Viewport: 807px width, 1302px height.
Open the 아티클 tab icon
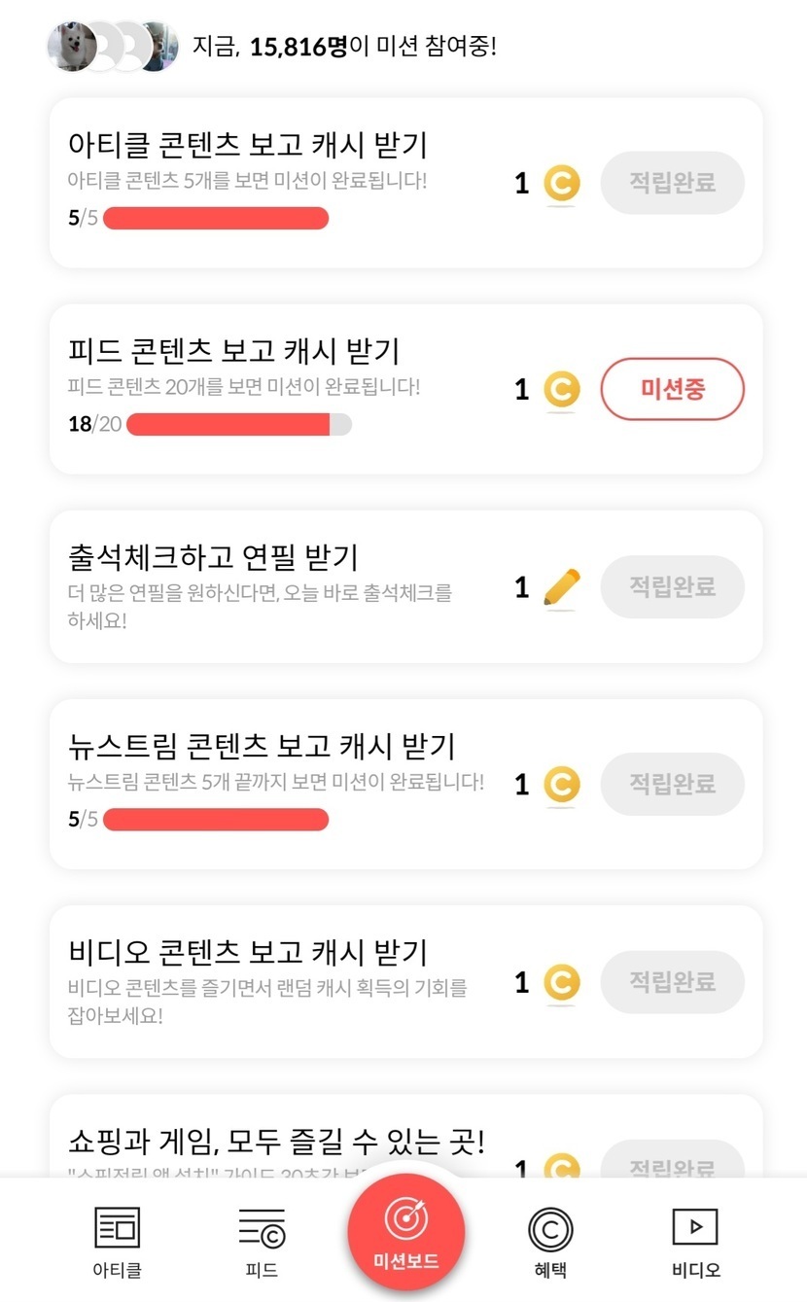[x=117, y=1229]
